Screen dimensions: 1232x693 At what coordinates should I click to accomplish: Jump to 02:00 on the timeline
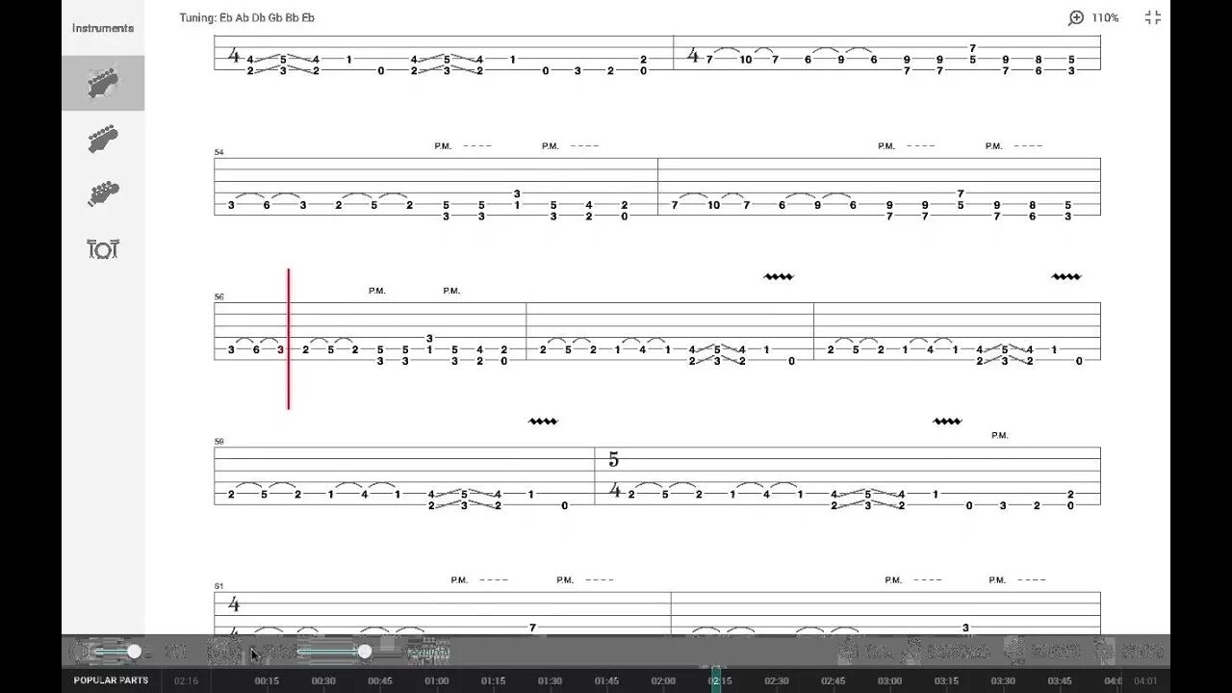click(663, 681)
